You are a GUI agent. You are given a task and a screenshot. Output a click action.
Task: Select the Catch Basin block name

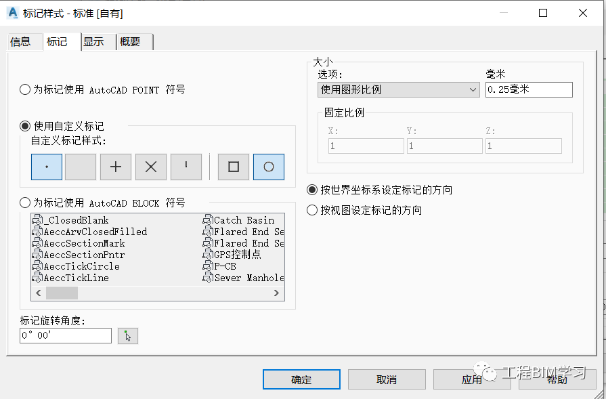[x=244, y=220]
